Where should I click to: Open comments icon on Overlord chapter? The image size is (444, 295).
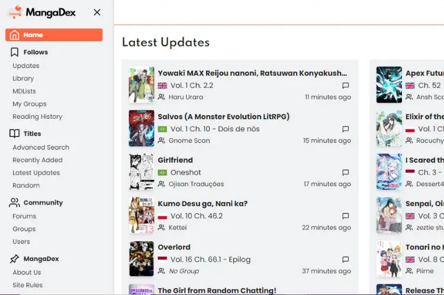[x=346, y=260]
